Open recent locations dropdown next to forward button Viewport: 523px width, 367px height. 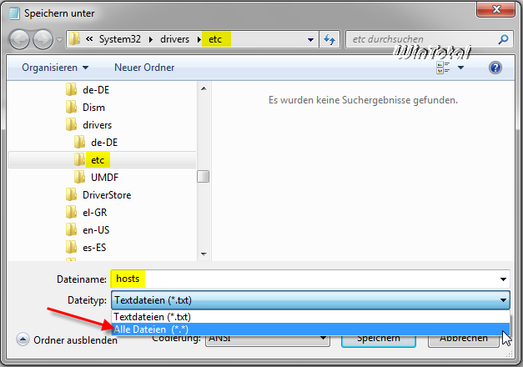click(59, 40)
